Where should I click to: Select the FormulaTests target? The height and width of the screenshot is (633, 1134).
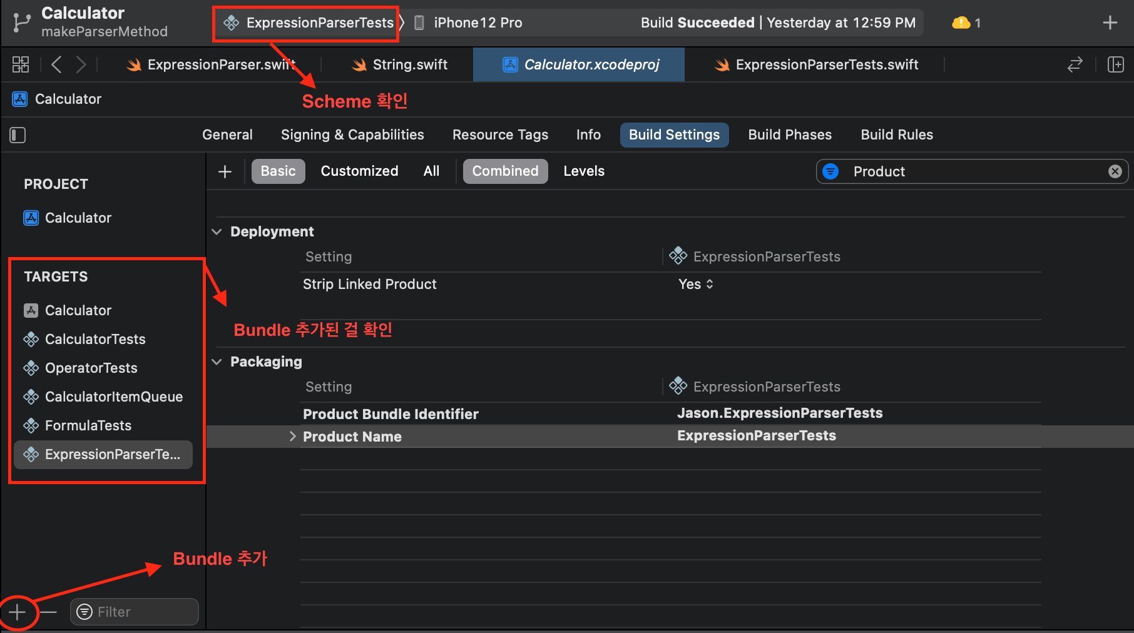[x=78, y=426]
